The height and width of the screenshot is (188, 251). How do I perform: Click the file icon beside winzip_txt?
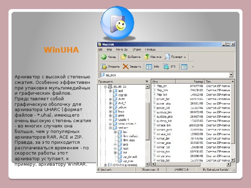point(155,160)
